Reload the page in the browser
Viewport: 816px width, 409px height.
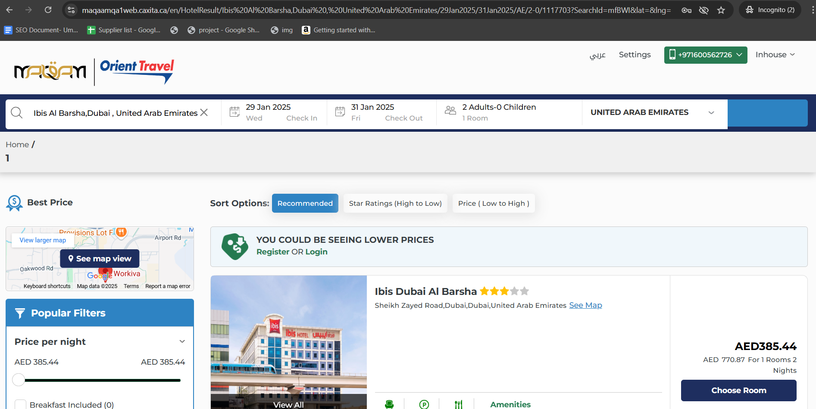(48, 10)
